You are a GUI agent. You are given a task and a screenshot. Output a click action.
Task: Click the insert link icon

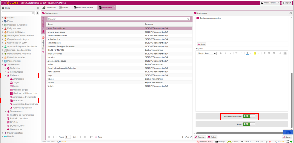tap(280, 53)
